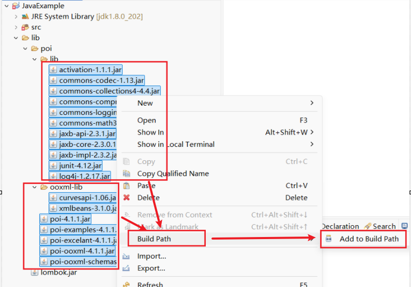The width and height of the screenshot is (411, 287).
Task: Click the Refresh menu icon
Action: tap(126, 284)
